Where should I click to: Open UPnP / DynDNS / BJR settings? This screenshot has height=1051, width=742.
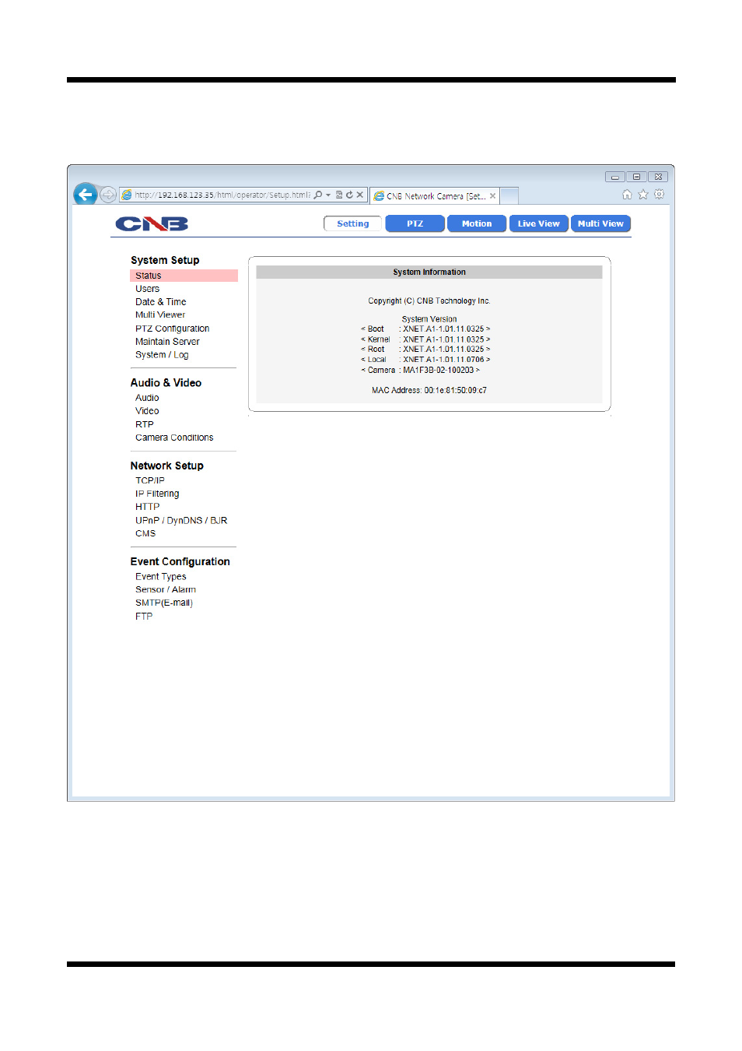pos(181,520)
